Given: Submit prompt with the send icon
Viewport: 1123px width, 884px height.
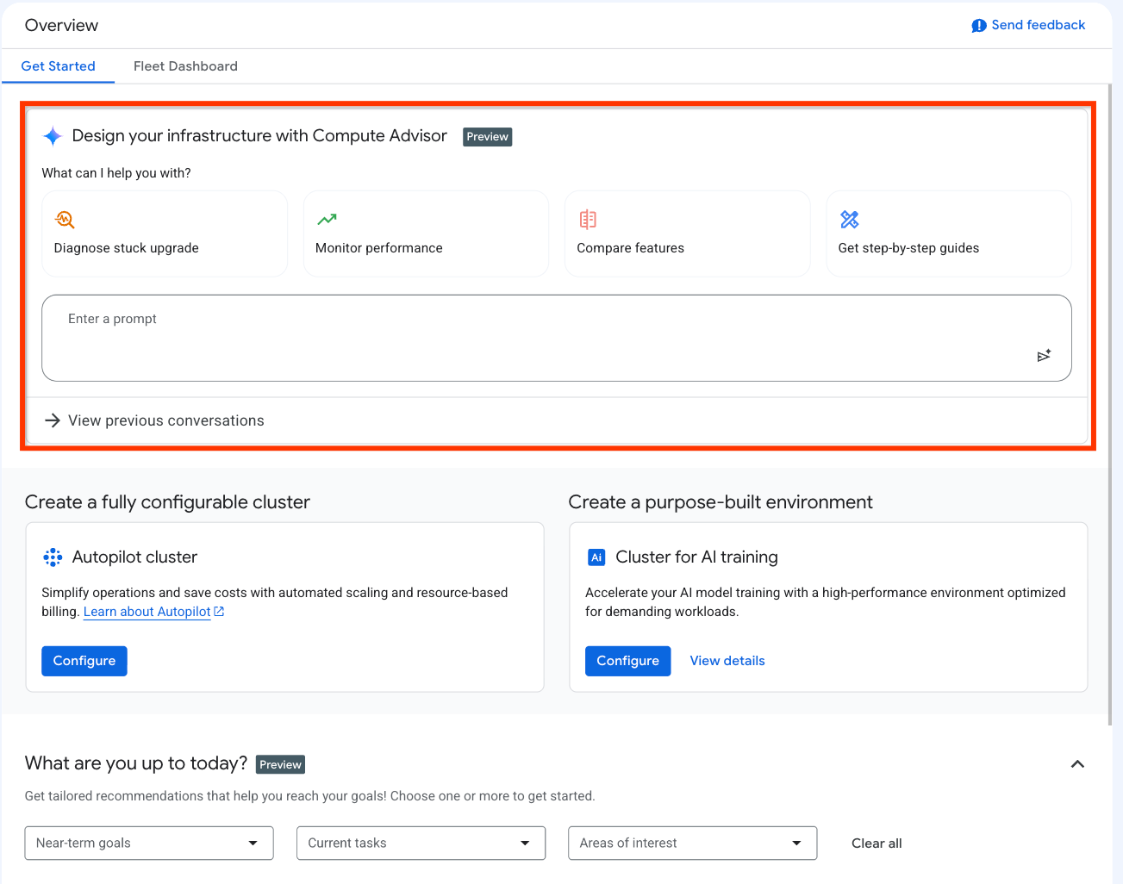Looking at the screenshot, I should [1044, 355].
